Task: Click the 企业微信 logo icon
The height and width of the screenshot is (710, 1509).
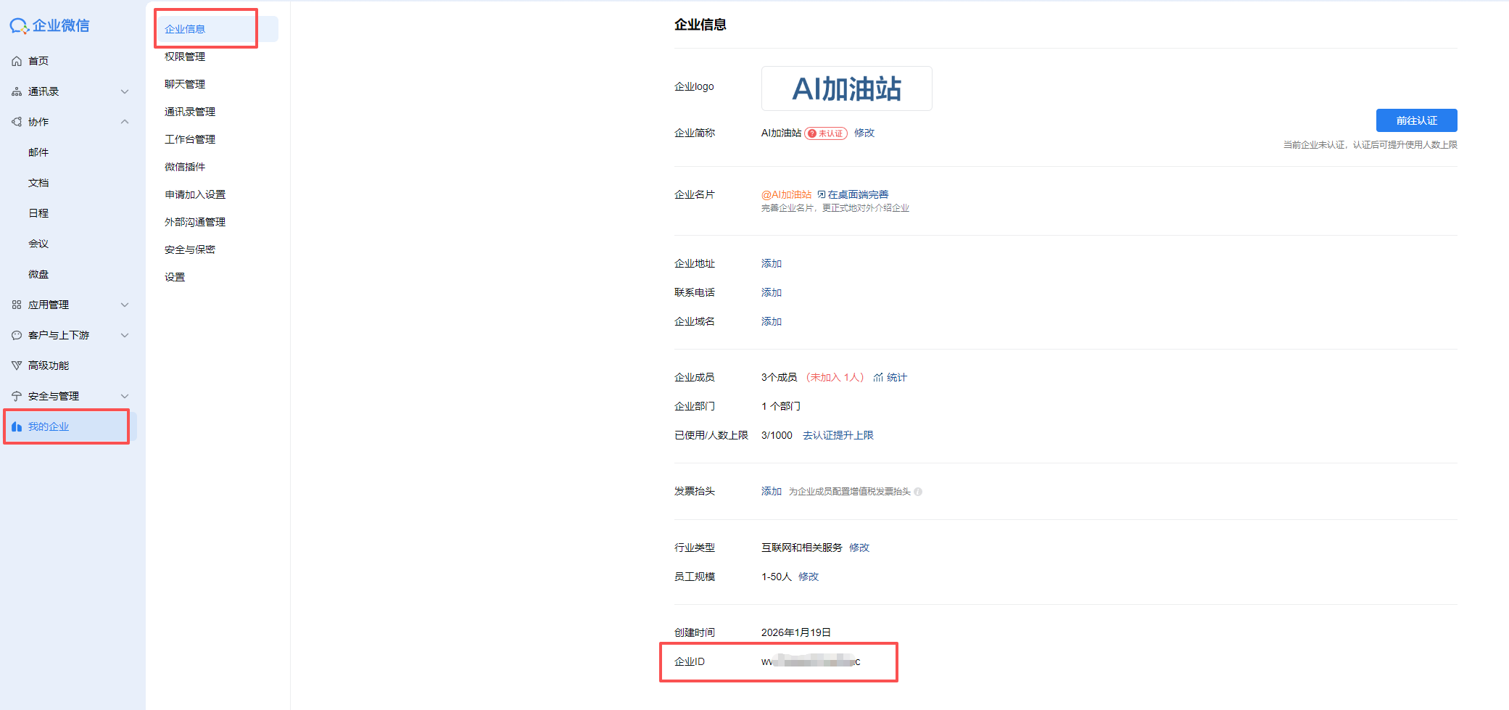Action: click(19, 26)
